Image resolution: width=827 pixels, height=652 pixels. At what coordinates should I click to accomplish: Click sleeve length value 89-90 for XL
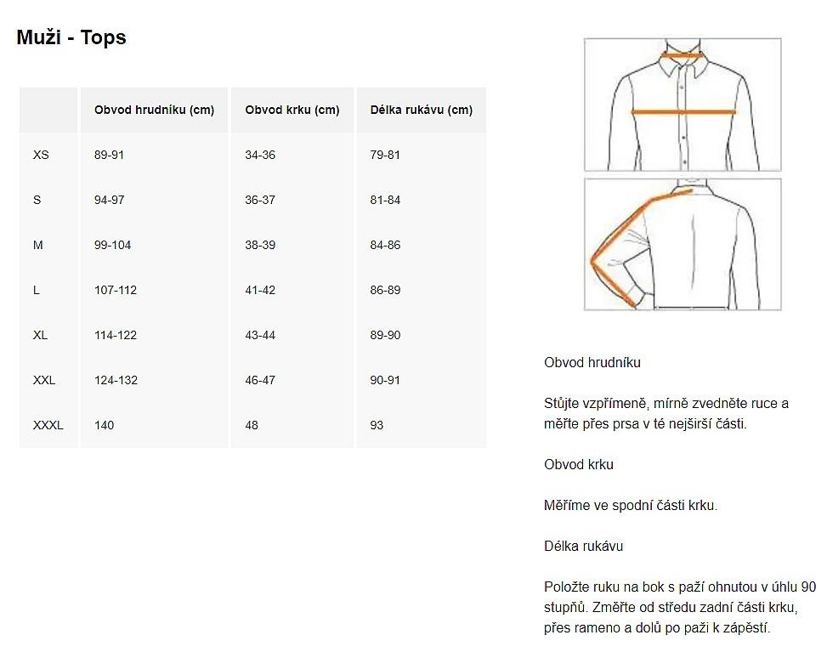(385, 335)
